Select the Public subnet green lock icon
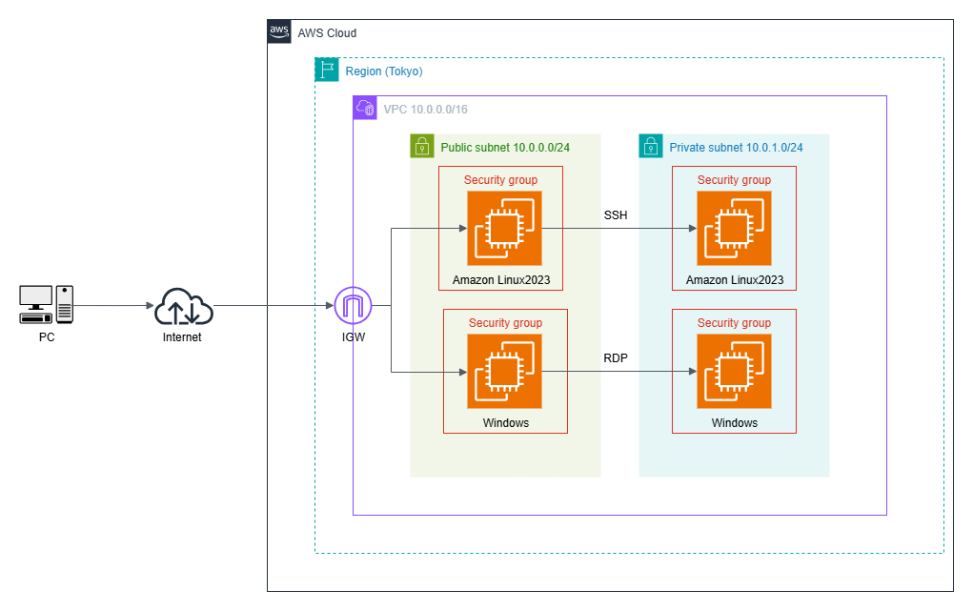Image resolution: width=973 pixels, height=611 pixels. point(421,146)
